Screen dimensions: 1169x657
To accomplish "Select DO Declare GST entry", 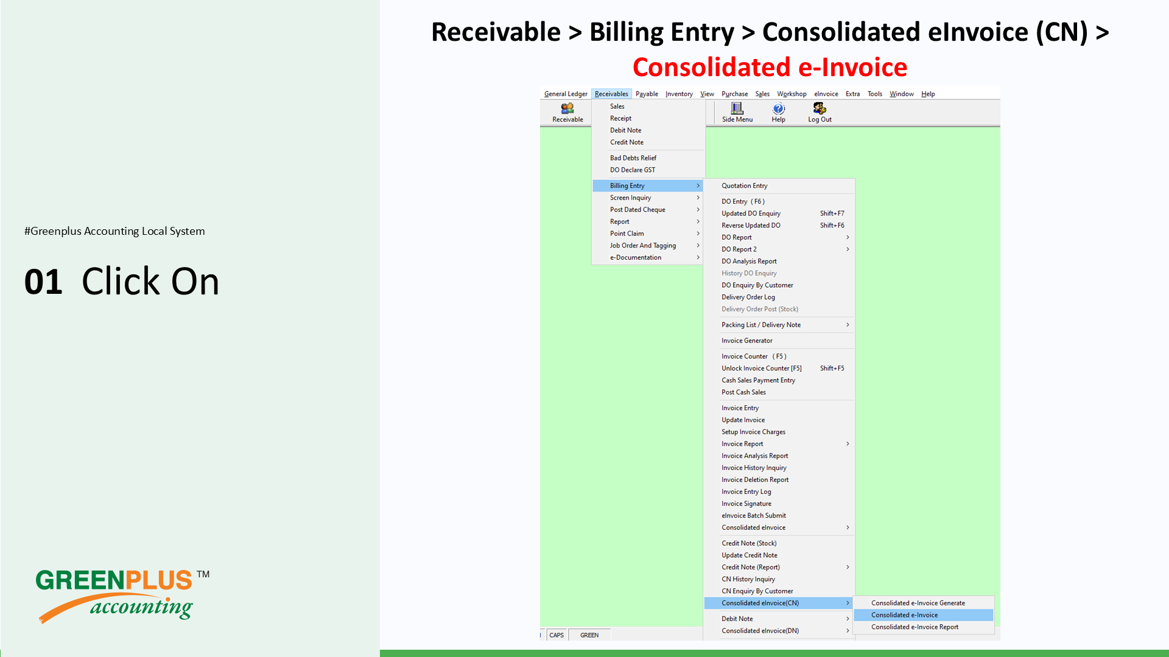I will pyautogui.click(x=648, y=170).
